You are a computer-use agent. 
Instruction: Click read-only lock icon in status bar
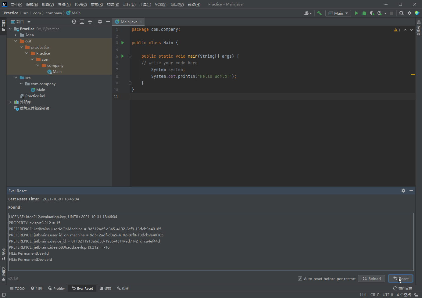(416, 295)
